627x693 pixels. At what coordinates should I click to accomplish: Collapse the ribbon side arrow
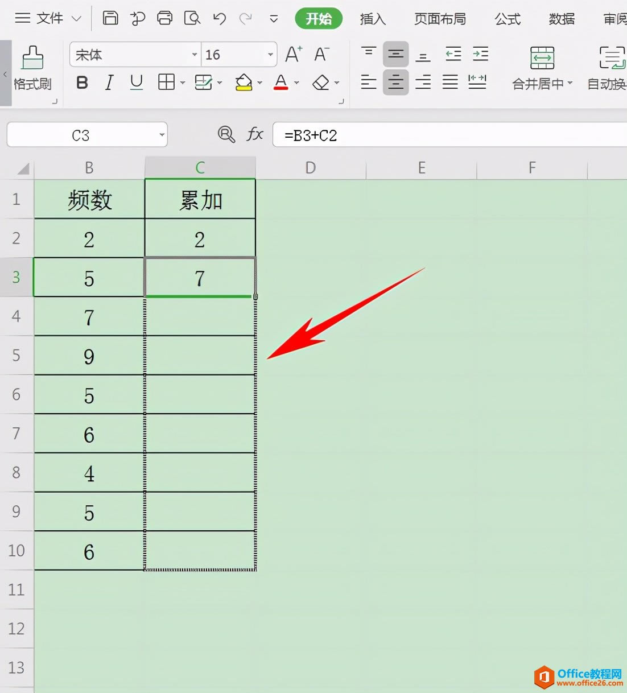click(x=5, y=73)
